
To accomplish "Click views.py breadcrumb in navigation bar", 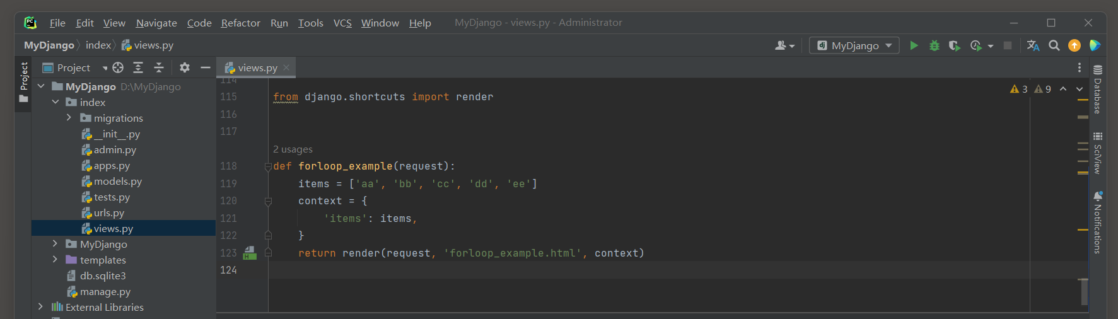I will coord(148,45).
